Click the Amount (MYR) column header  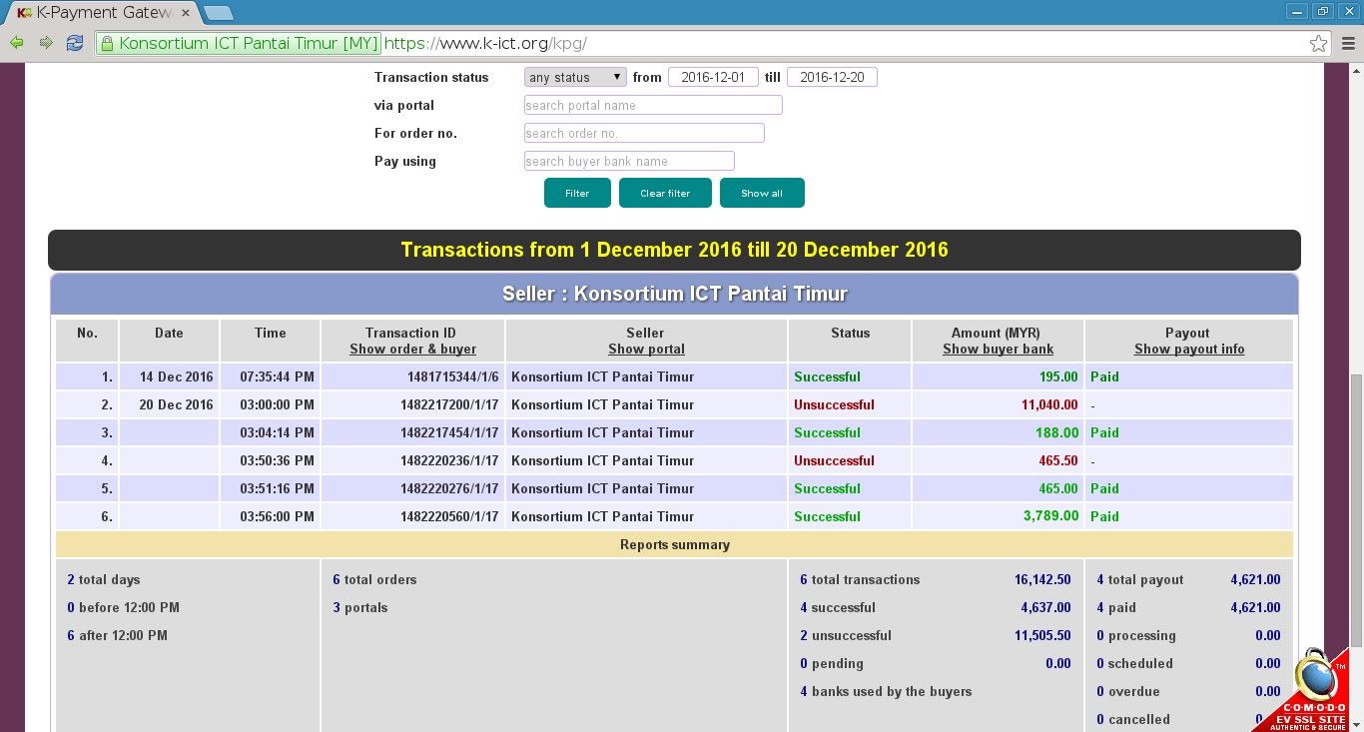(998, 333)
